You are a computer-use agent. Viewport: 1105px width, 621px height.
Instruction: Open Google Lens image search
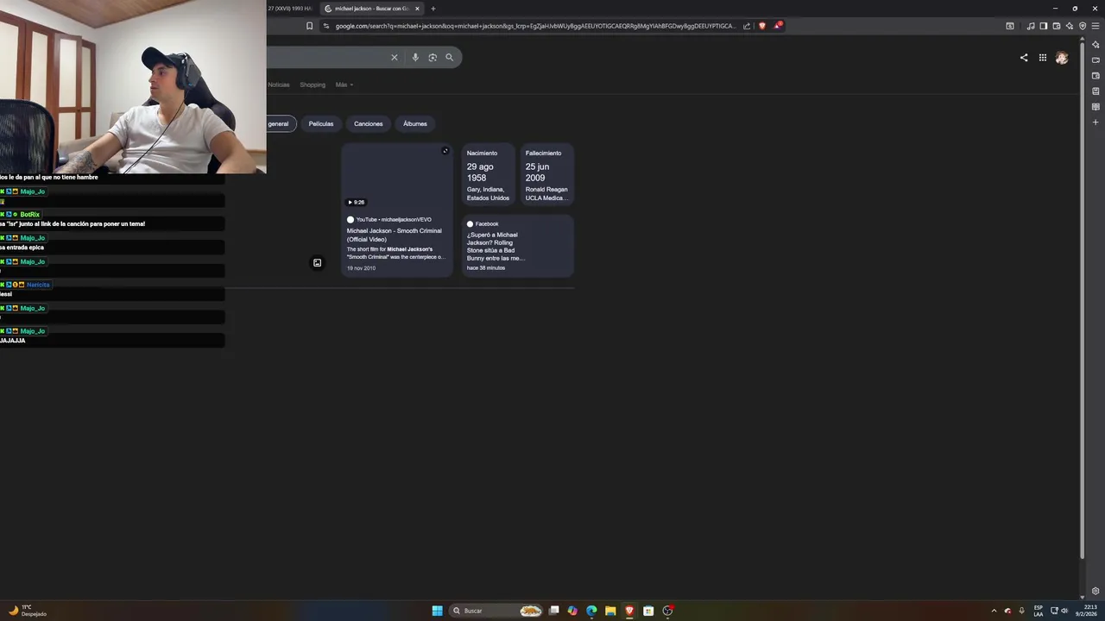point(433,58)
